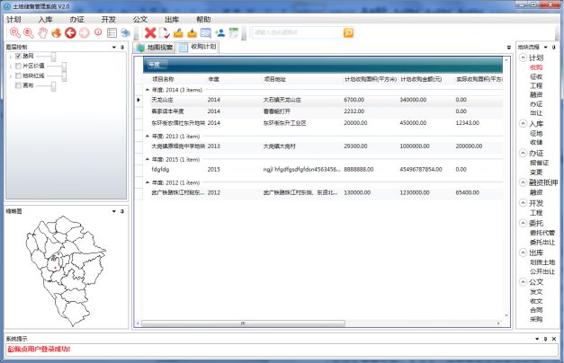This screenshot has height=363, width=564.
Task: Click the orange search button
Action: click(348, 32)
